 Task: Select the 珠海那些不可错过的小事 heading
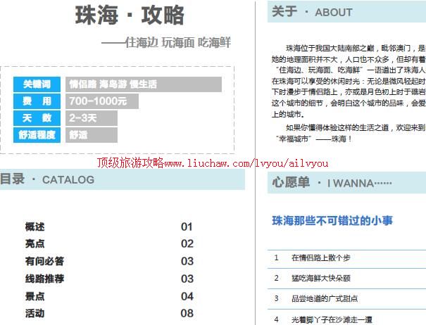[x=332, y=221]
